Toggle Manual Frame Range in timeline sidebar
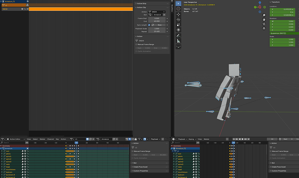299x178 pixels. point(270,151)
